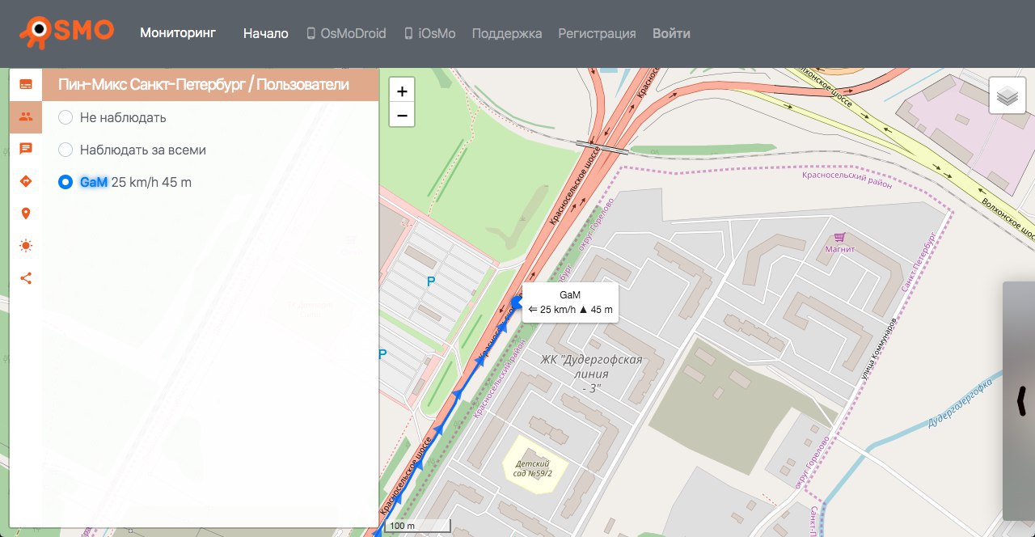Click the sun brightness sidebar icon
The width and height of the screenshot is (1035, 537).
pyautogui.click(x=26, y=246)
